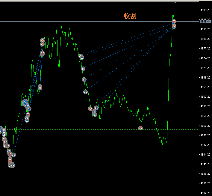Click the 4532.20 price scale label
Image resolution: width=212 pixels, height=196 pixels.
[x=205, y=193]
